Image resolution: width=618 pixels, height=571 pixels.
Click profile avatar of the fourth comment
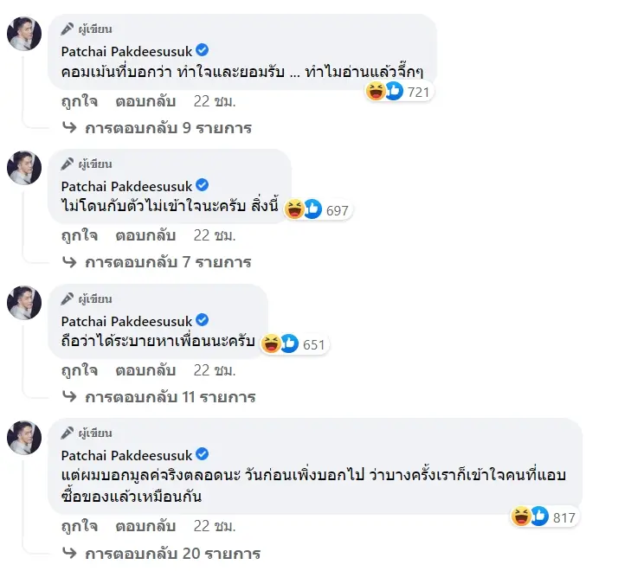pos(24,439)
